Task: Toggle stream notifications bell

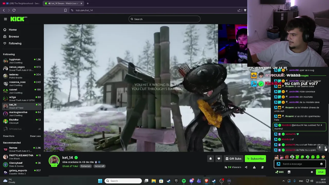Action: [211, 159]
